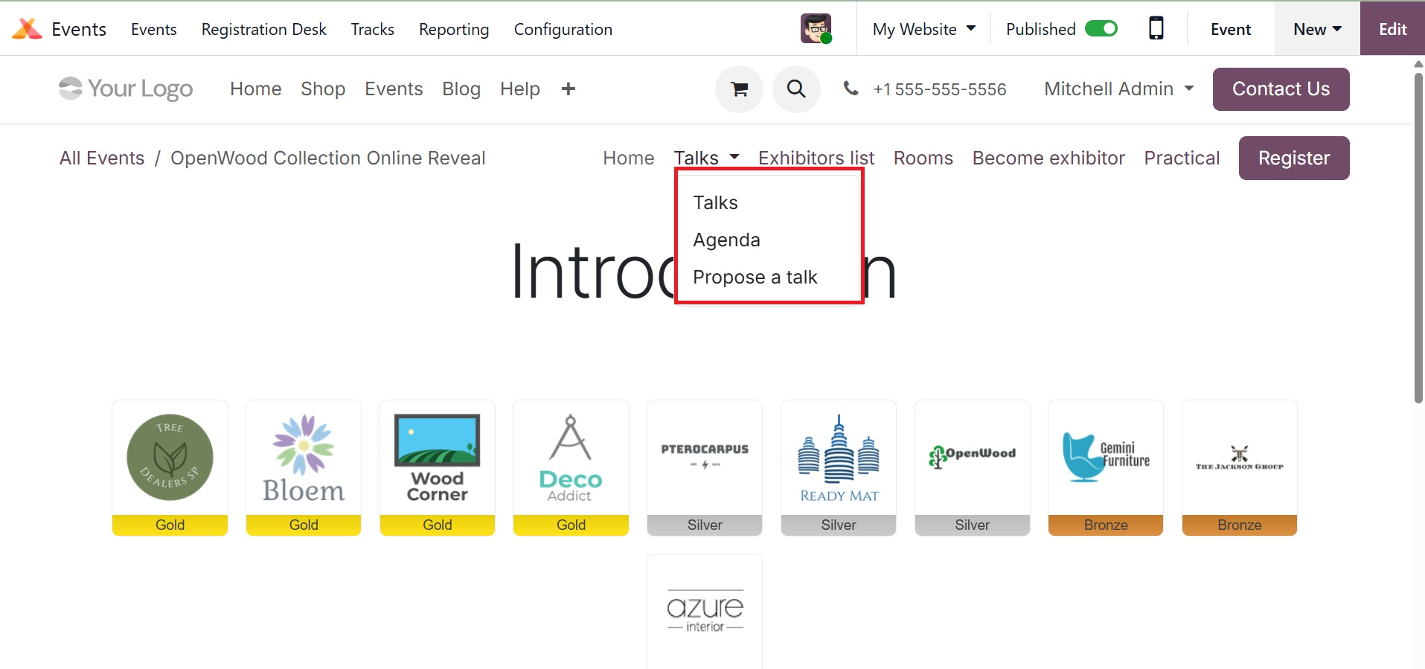Click the Blog nav link
This screenshot has height=669, width=1425.
pos(461,89)
